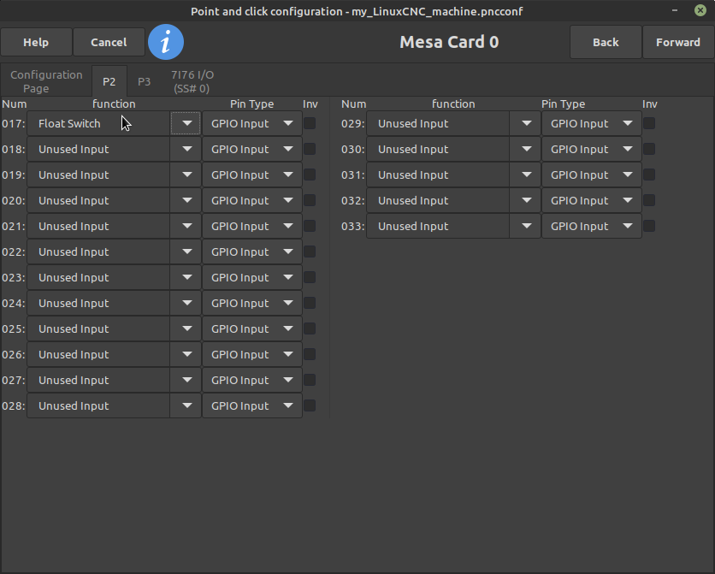715x574 pixels.
Task: Open function dropdown arrow for pin 031
Action: (526, 175)
